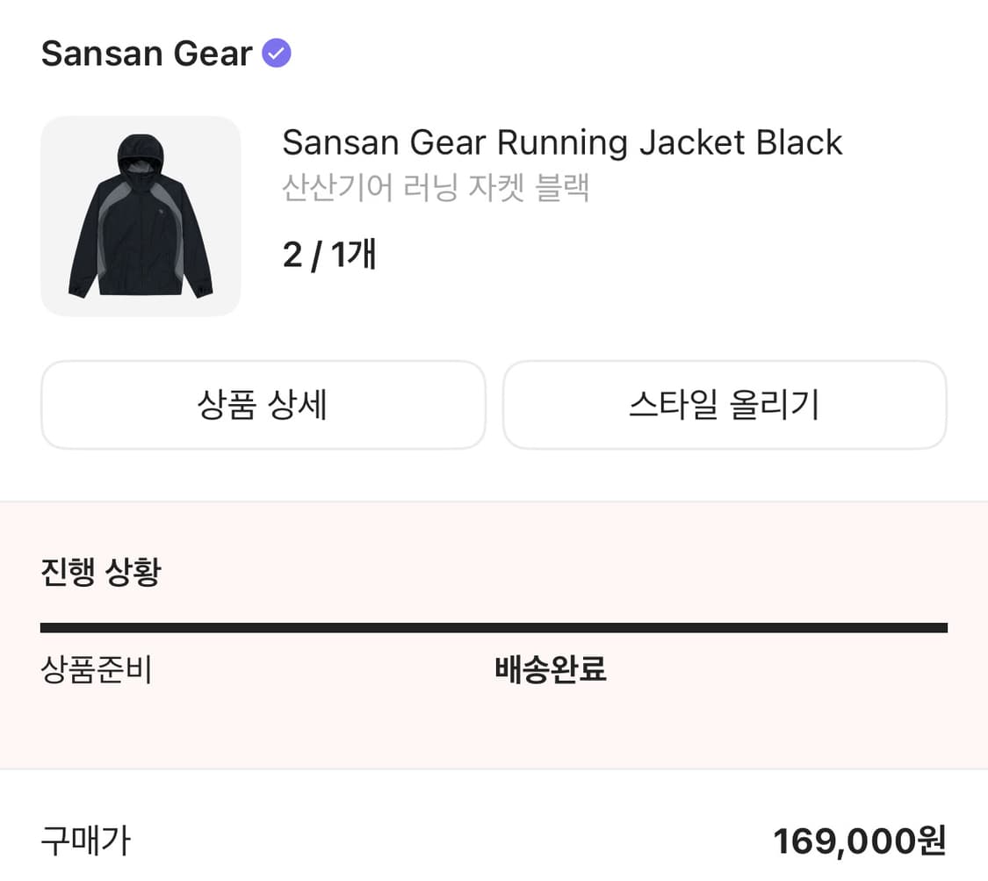This screenshot has width=988, height=881.
Task: Click the delivery progress bar
Action: click(494, 626)
